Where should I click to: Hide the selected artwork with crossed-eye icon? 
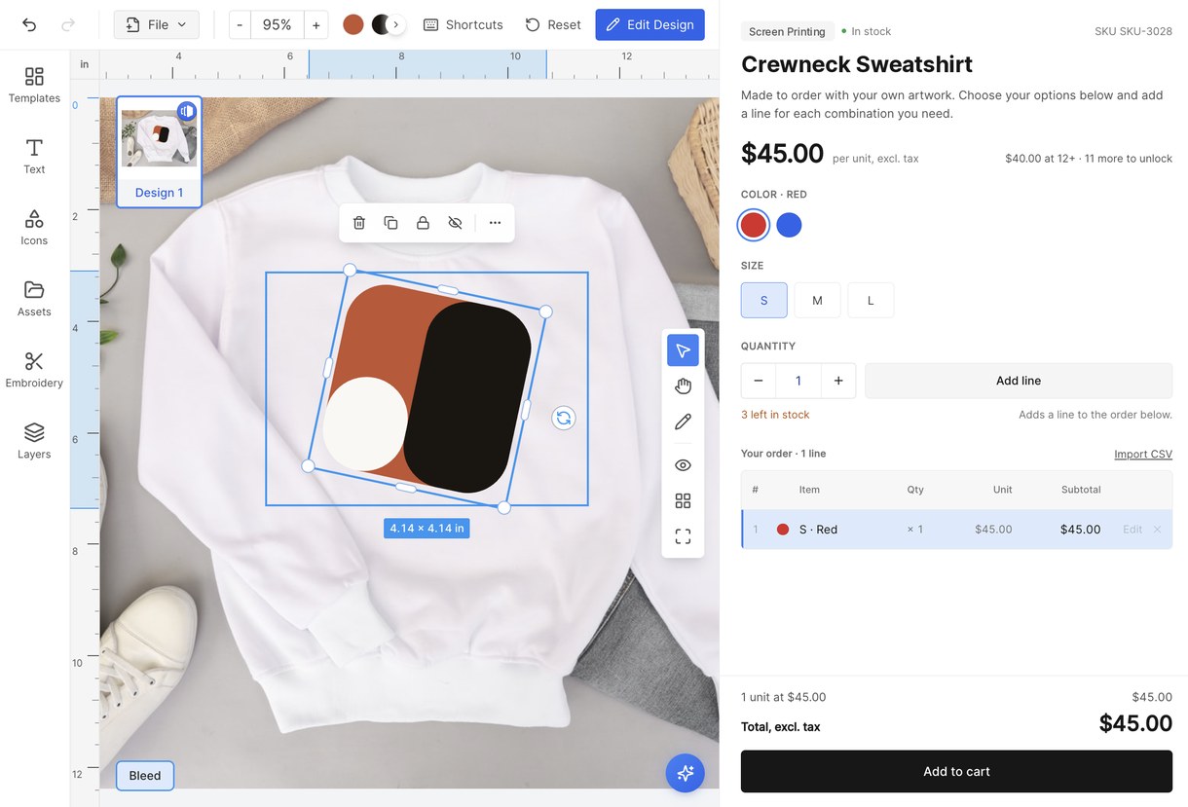pyautogui.click(x=455, y=223)
